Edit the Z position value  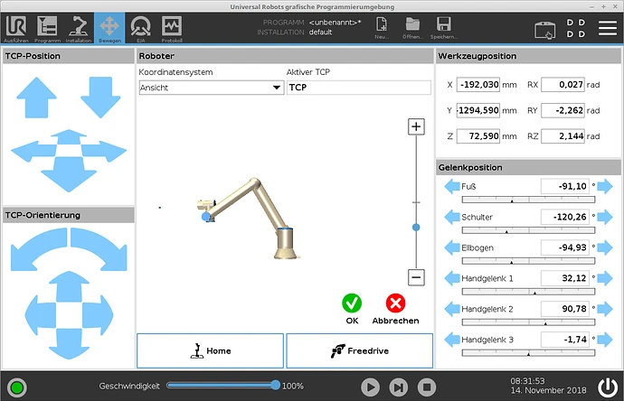click(x=478, y=136)
